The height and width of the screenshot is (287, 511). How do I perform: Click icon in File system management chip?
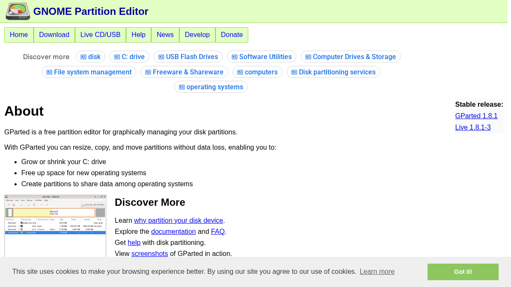tap(49, 72)
